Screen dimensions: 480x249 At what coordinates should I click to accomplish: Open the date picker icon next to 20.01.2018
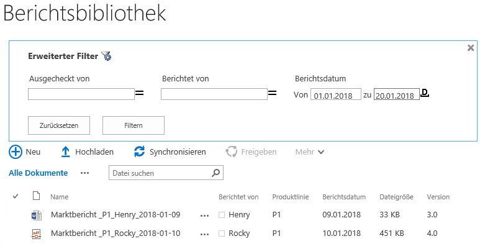425,94
